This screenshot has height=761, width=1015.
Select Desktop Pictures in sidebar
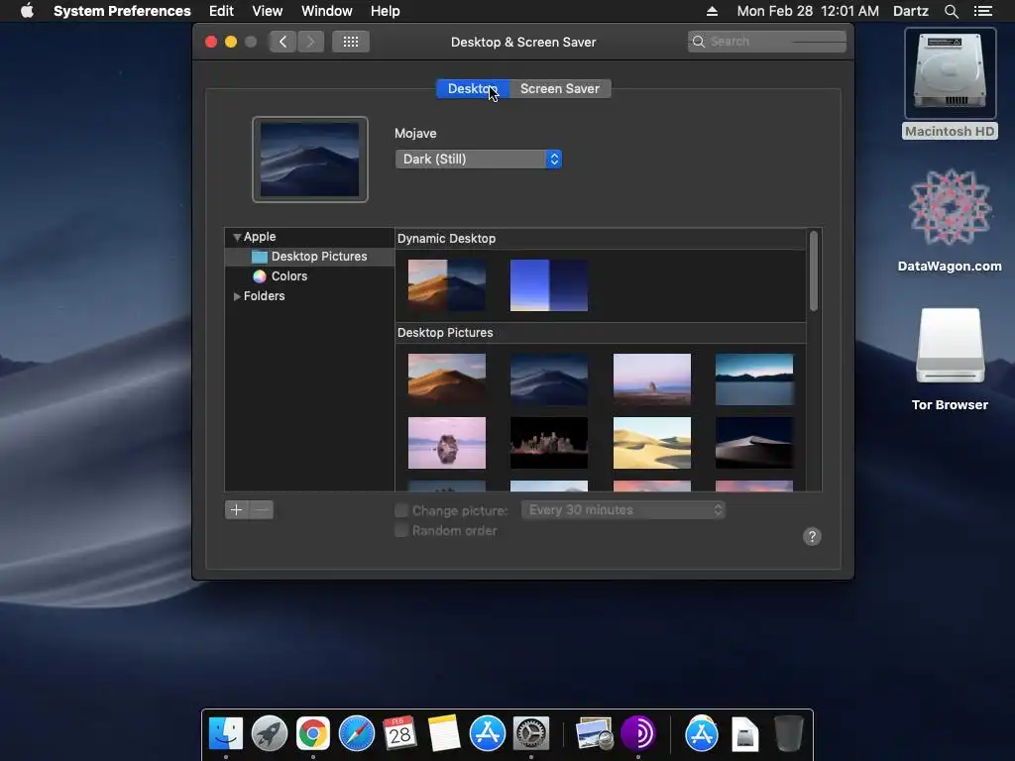310,257
